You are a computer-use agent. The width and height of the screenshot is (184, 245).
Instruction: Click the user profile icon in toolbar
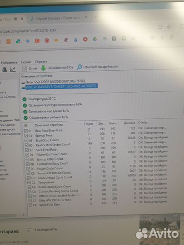point(5,69)
